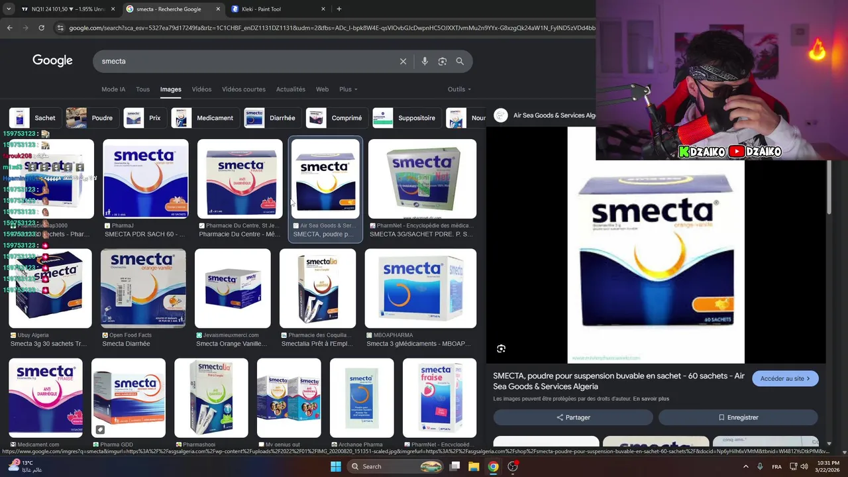Switch to the Vidéos results tab

pyautogui.click(x=201, y=89)
